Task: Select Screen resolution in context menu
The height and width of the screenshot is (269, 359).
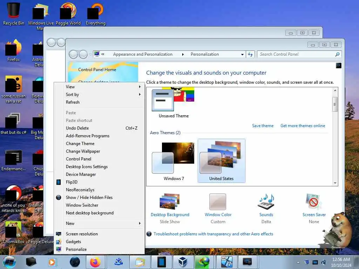Action: tap(99, 234)
